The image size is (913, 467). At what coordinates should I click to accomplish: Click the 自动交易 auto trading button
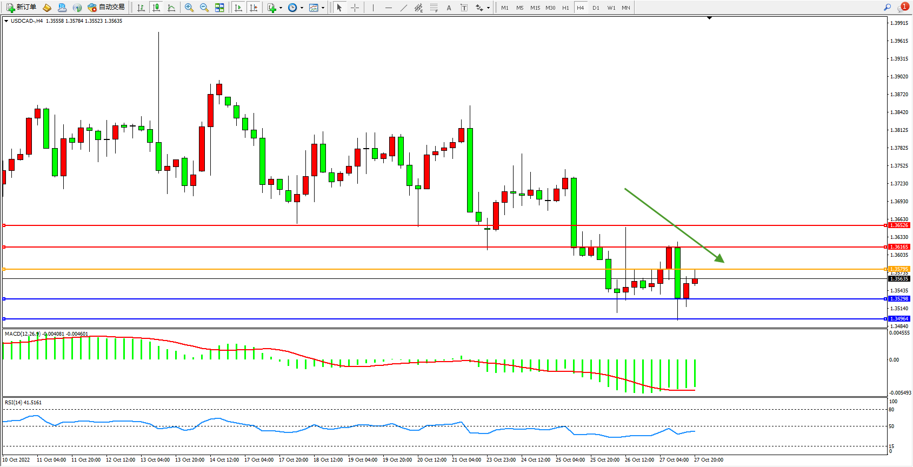106,7
